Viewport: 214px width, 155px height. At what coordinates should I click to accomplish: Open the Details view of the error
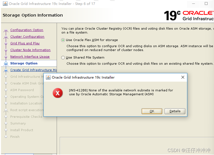[x=175, y=111]
